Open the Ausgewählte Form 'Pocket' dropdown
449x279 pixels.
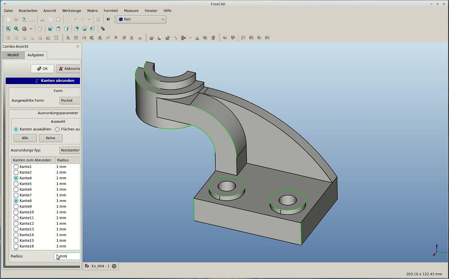click(70, 101)
